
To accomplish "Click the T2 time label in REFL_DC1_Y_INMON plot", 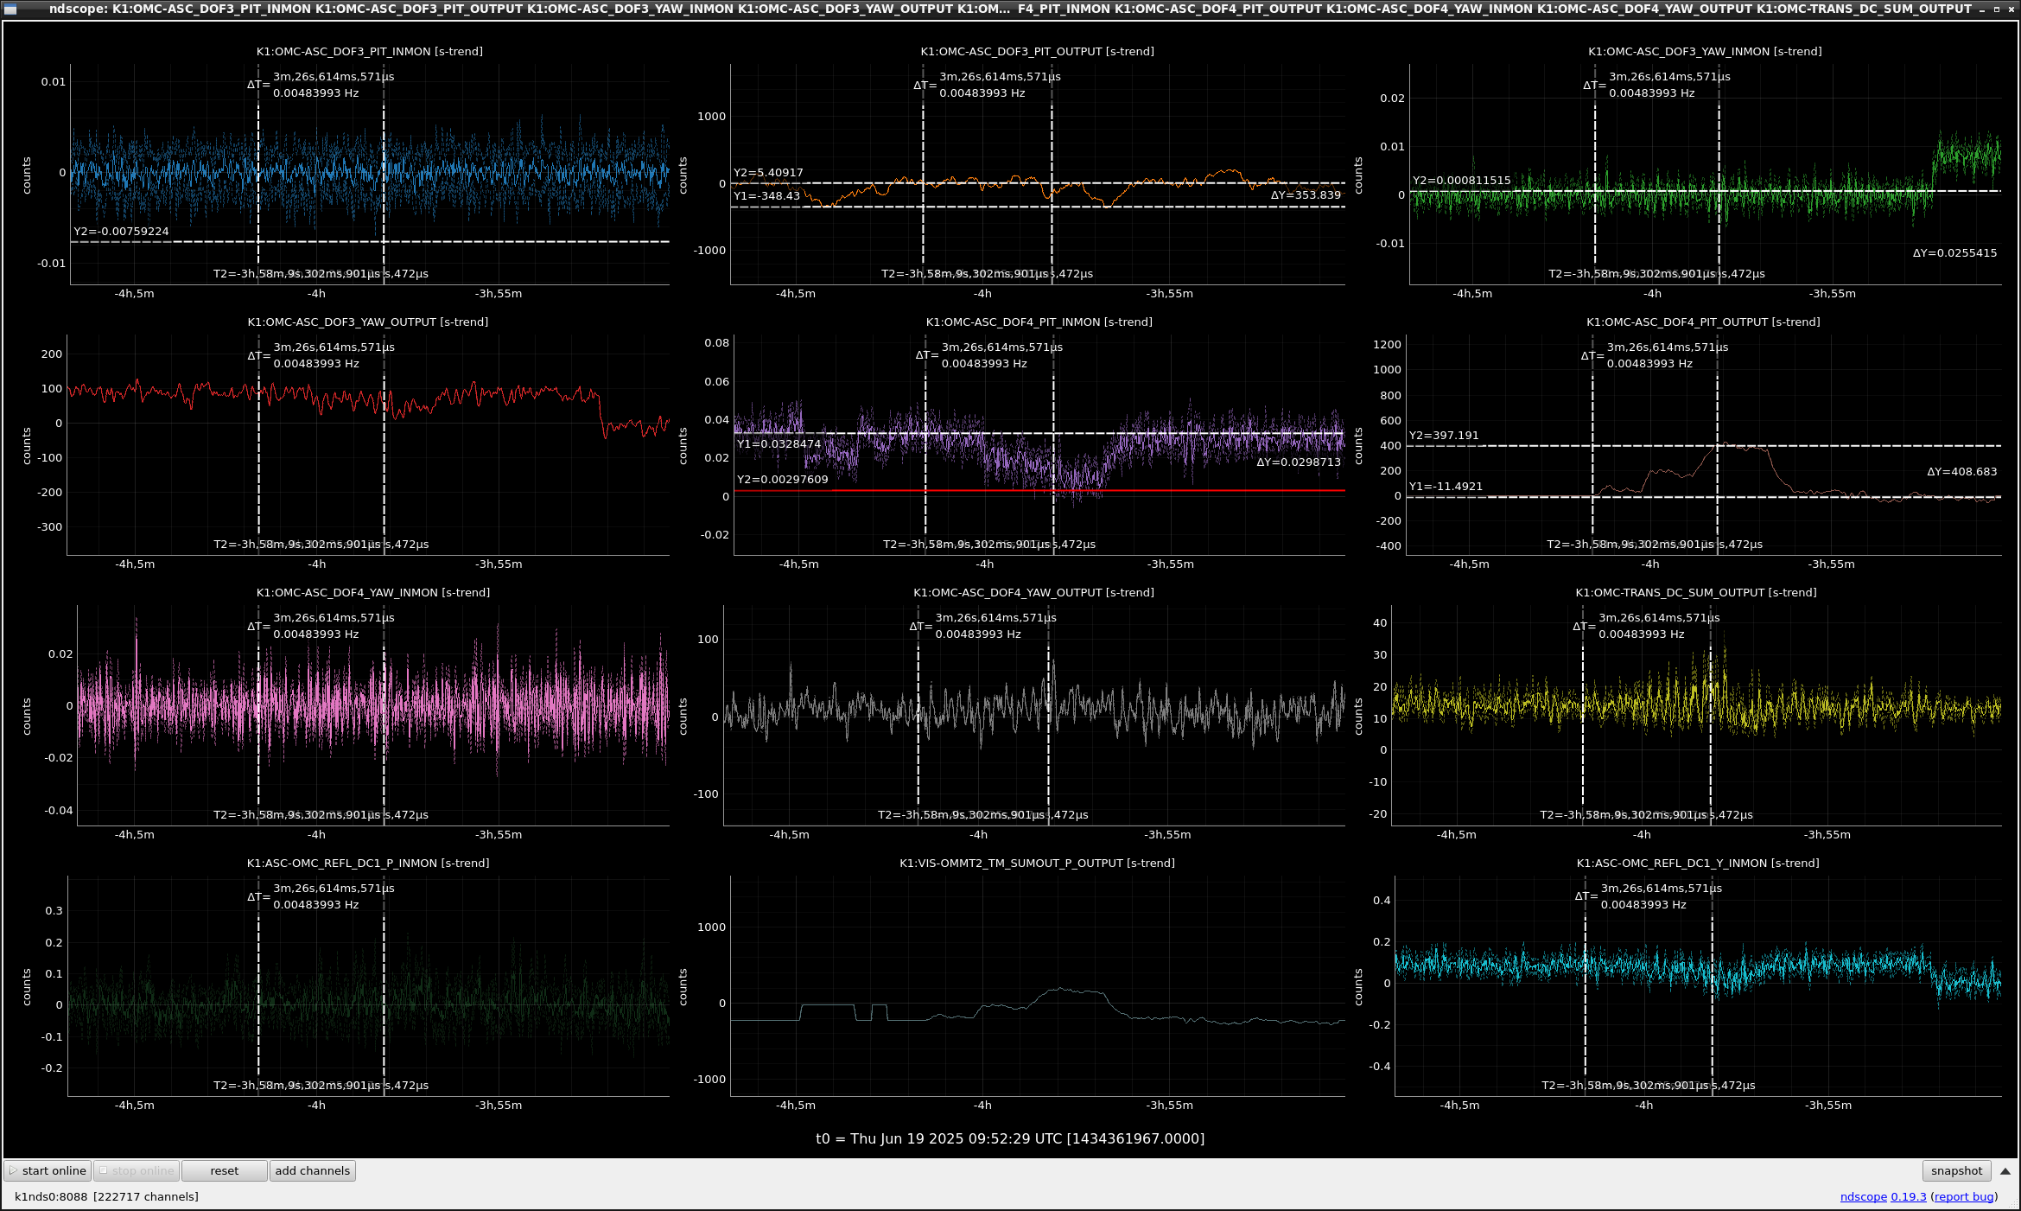I will click(1648, 1085).
